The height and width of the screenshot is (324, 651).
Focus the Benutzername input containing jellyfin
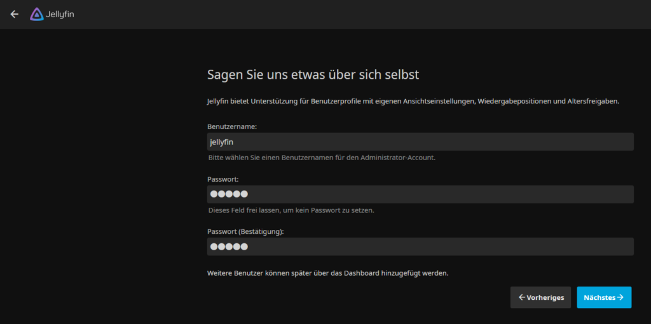[x=420, y=142]
